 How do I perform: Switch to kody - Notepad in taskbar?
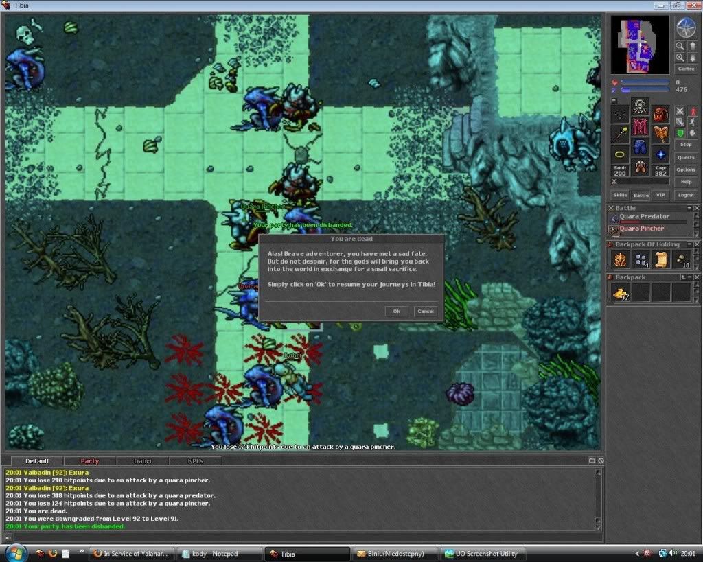219,554
